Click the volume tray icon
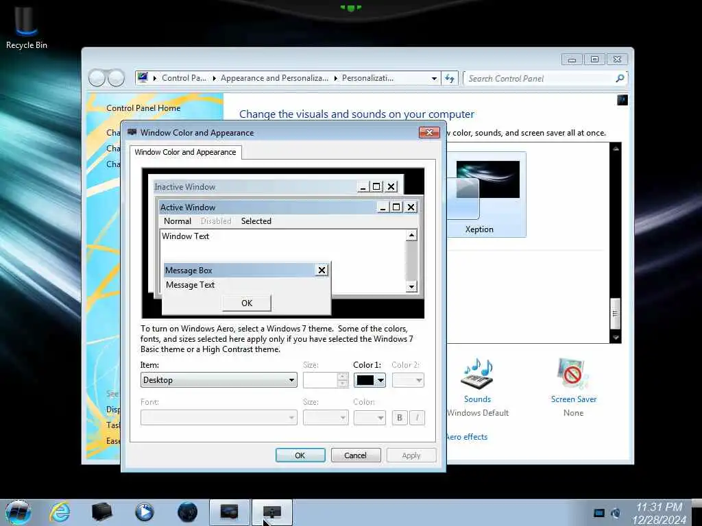The width and height of the screenshot is (702, 526). tap(616, 513)
